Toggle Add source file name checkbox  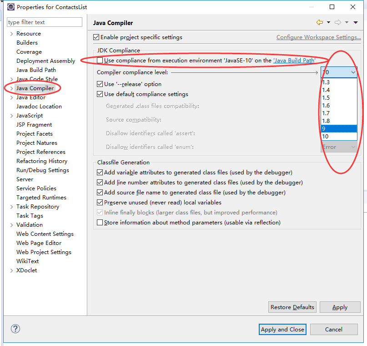100,192
